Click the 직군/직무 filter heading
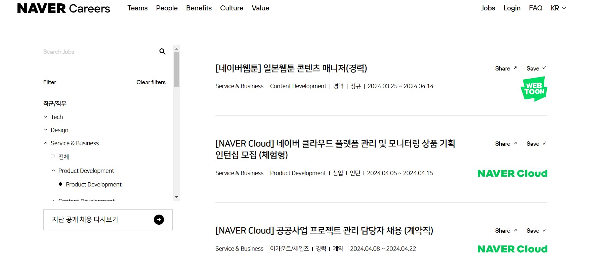 click(x=55, y=103)
